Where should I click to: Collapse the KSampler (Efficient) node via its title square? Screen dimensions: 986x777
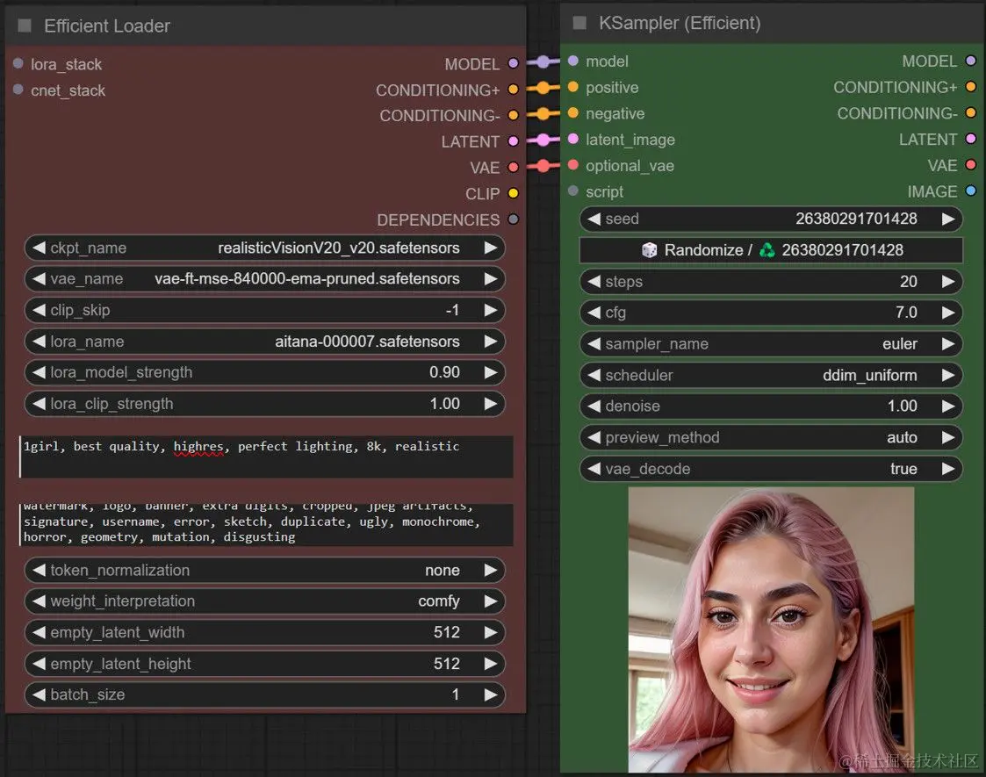click(579, 23)
